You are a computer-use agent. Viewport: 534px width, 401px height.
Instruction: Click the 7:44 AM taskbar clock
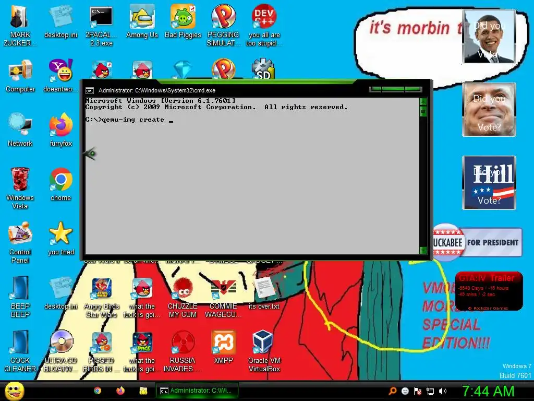(488, 391)
